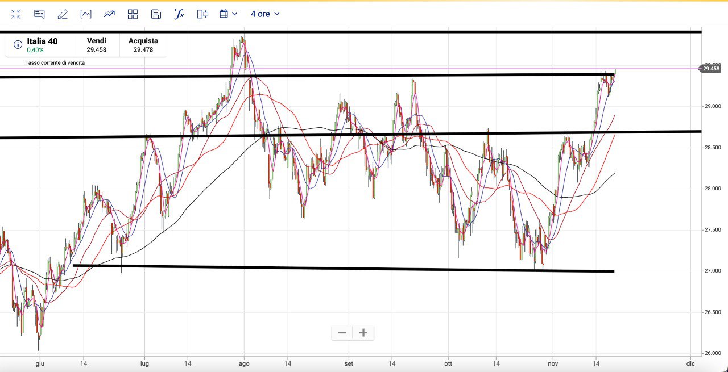Screen dimensions: 728x372
Task: Open the comments/news panel icon
Action: 39,14
